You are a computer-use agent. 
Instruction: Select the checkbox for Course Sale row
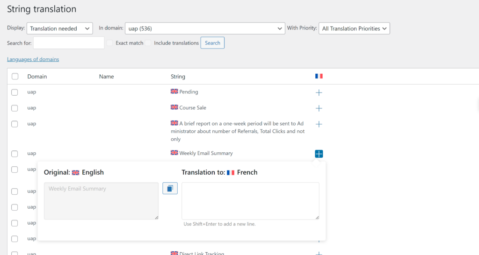click(x=15, y=108)
